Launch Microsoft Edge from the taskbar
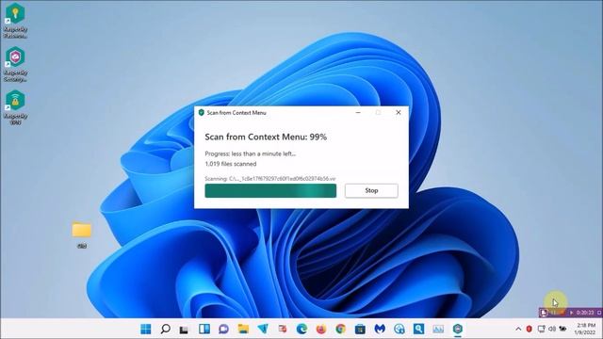 [x=301, y=329]
